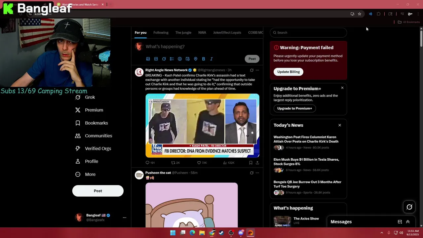
Task: Open the Pusheen the cat avatar
Action: point(139,175)
